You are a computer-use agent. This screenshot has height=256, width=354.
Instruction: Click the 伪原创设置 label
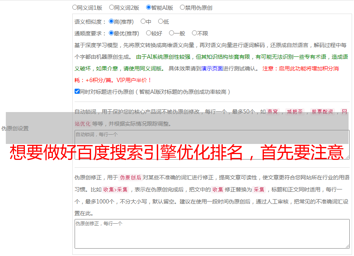point(15,128)
